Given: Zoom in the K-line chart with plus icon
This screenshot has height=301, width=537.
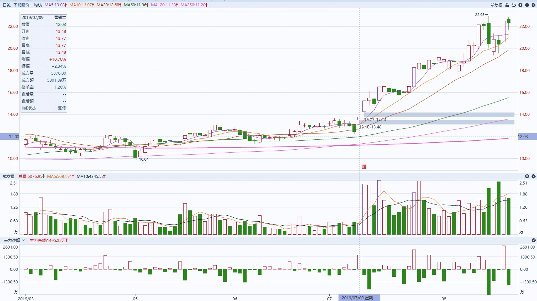Looking at the screenshot, I should pyautogui.click(x=520, y=5).
